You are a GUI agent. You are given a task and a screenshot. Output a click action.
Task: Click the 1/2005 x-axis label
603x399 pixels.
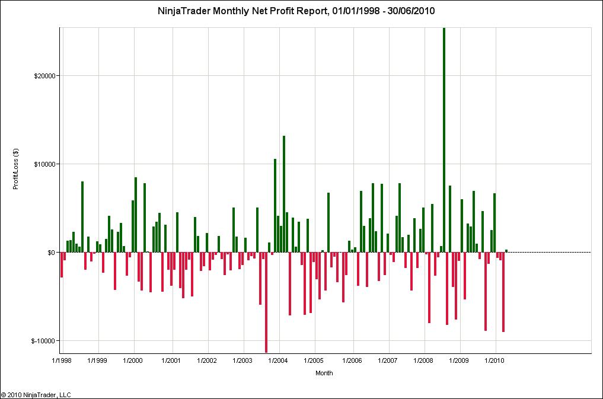pyautogui.click(x=314, y=360)
